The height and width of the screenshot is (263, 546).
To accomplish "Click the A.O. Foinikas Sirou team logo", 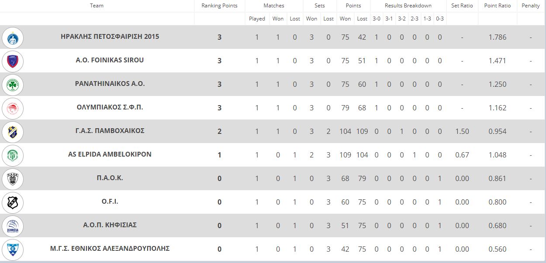I will (13, 61).
